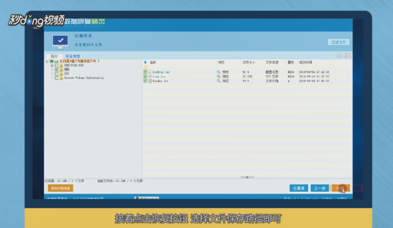Uncheck the Desktop.ini file checkbox
The height and width of the screenshot is (228, 393).
click(145, 72)
